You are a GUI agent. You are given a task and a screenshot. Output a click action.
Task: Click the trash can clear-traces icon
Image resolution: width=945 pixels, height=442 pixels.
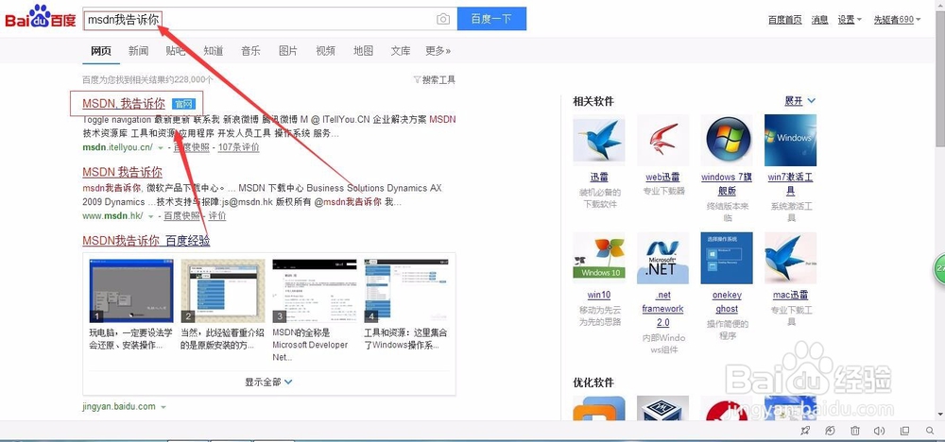tap(854, 431)
